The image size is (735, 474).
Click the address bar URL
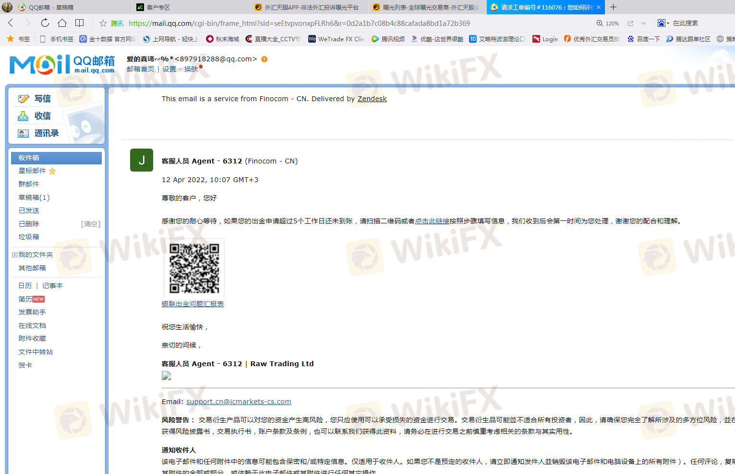(299, 23)
